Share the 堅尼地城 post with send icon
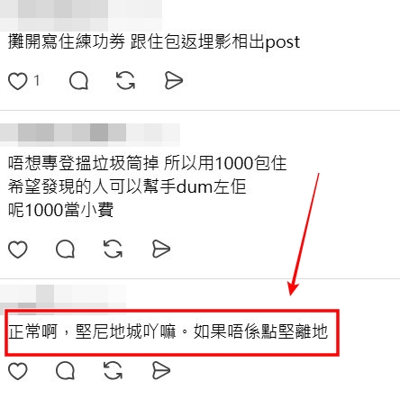Screen dimensions: 400x399 point(161,371)
